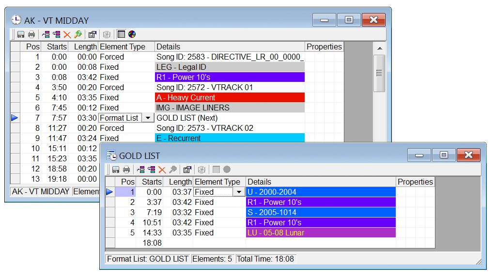
Task: Click the print icon in GOLD LIST toolbar
Action: pos(126,170)
